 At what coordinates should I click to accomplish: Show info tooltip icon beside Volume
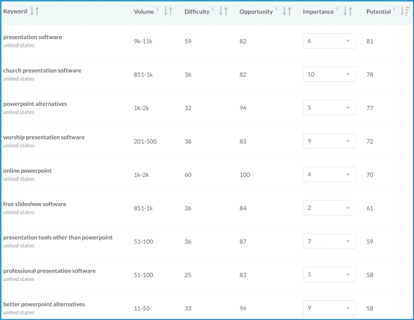point(158,9)
